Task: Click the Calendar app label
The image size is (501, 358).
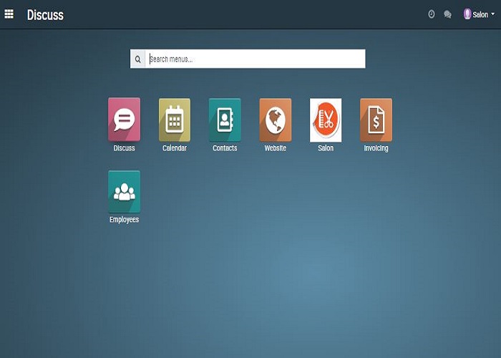Action: 175,148
